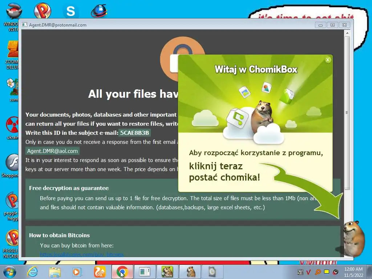The height and width of the screenshot is (279, 372).
Task: Open Windows Media Player from the taskbar
Action: coord(77,272)
